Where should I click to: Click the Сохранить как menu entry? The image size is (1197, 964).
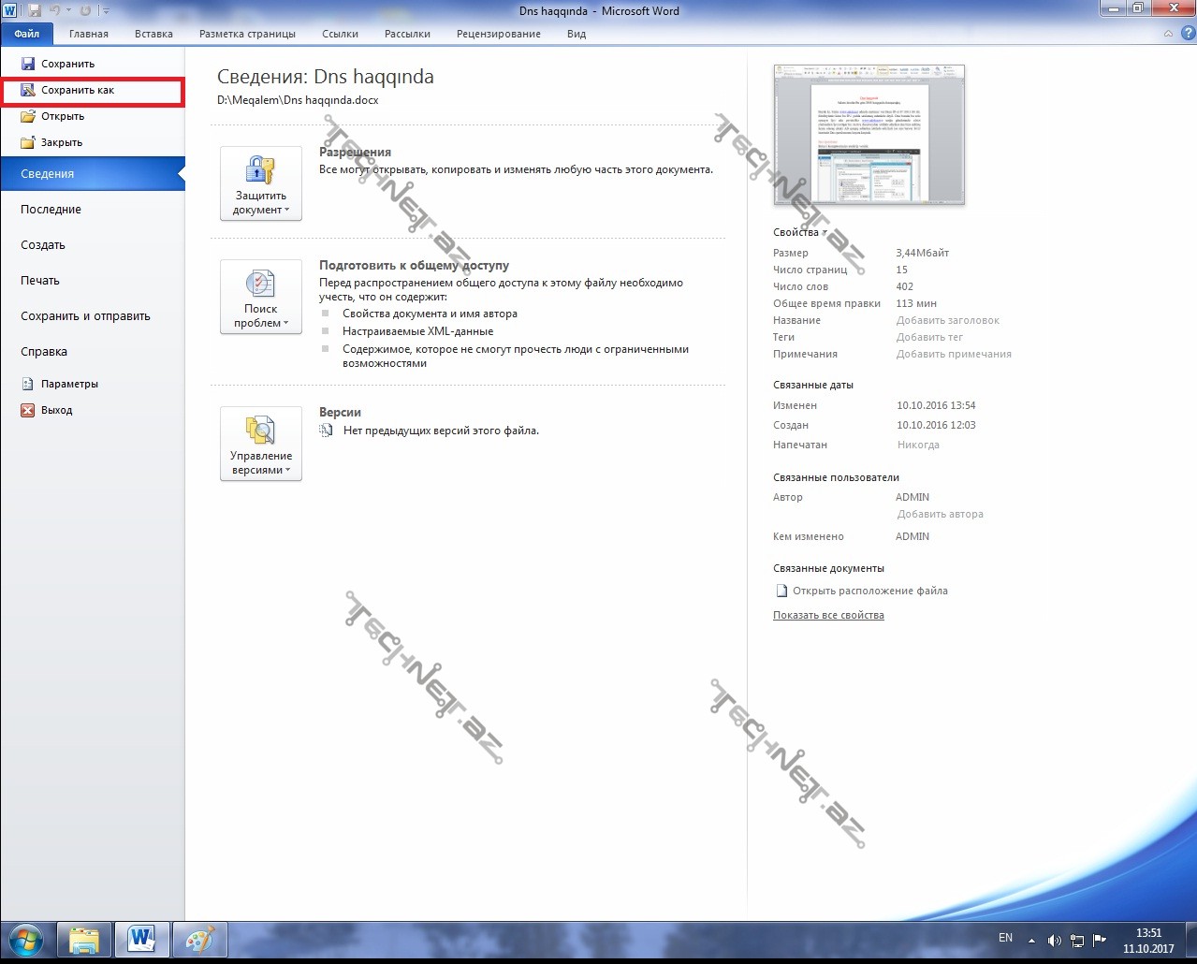pos(78,91)
